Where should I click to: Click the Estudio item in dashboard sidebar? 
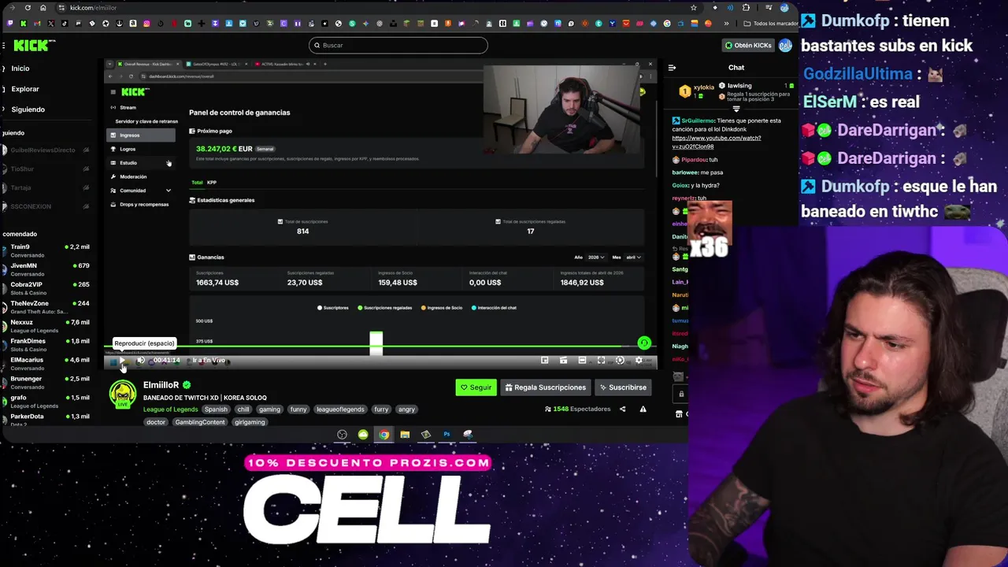tap(128, 163)
